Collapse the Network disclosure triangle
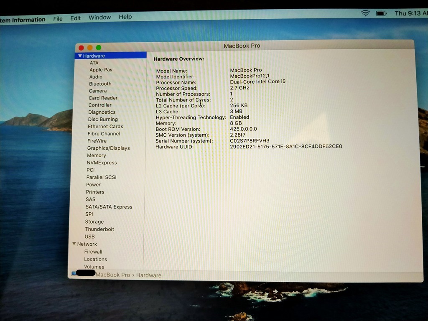The width and height of the screenshot is (428, 321). point(74,244)
